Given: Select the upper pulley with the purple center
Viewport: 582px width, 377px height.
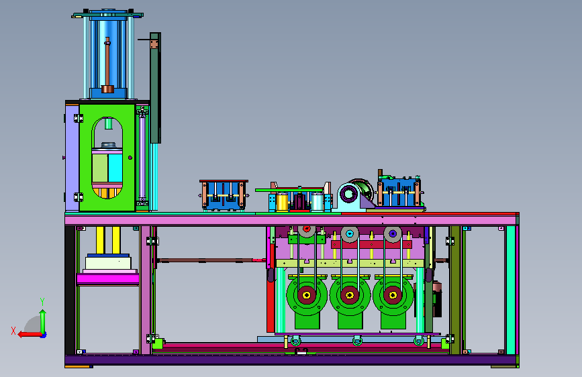Looking at the screenshot, I should coord(393,235).
